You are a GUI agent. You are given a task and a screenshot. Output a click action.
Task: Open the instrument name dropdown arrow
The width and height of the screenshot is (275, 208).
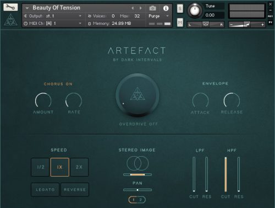pos(27,8)
